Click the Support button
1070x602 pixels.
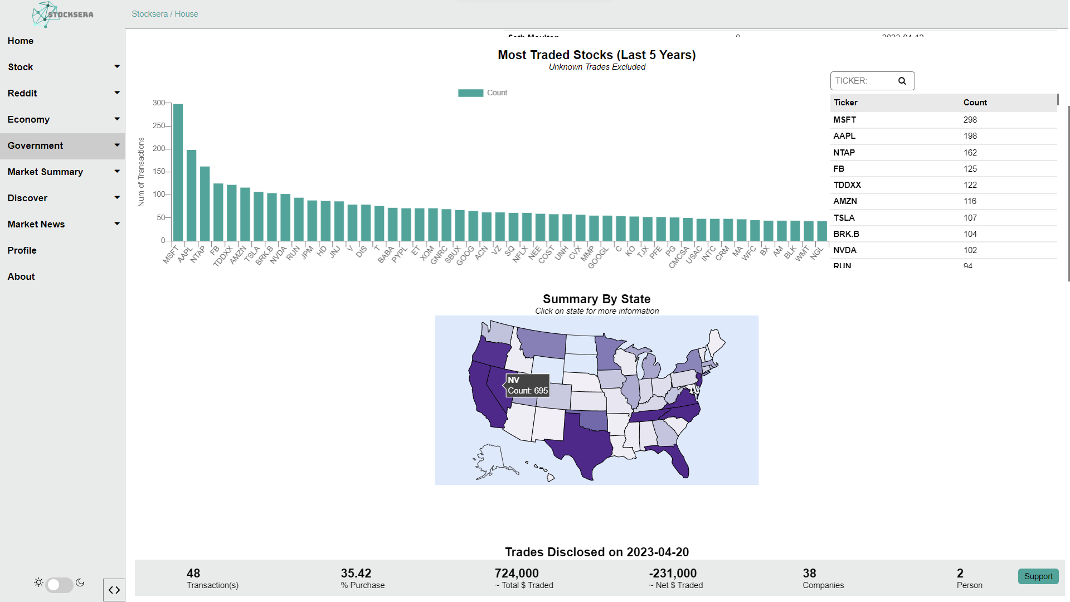point(1038,576)
